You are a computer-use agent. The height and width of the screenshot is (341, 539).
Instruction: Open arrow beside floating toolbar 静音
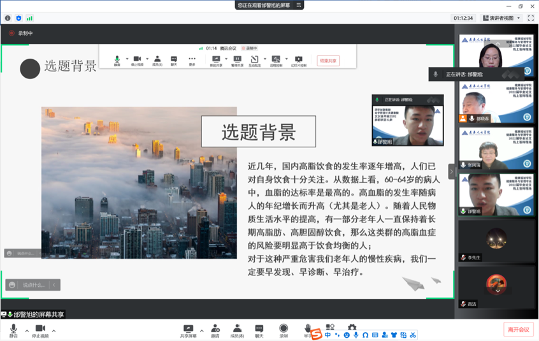(x=127, y=59)
